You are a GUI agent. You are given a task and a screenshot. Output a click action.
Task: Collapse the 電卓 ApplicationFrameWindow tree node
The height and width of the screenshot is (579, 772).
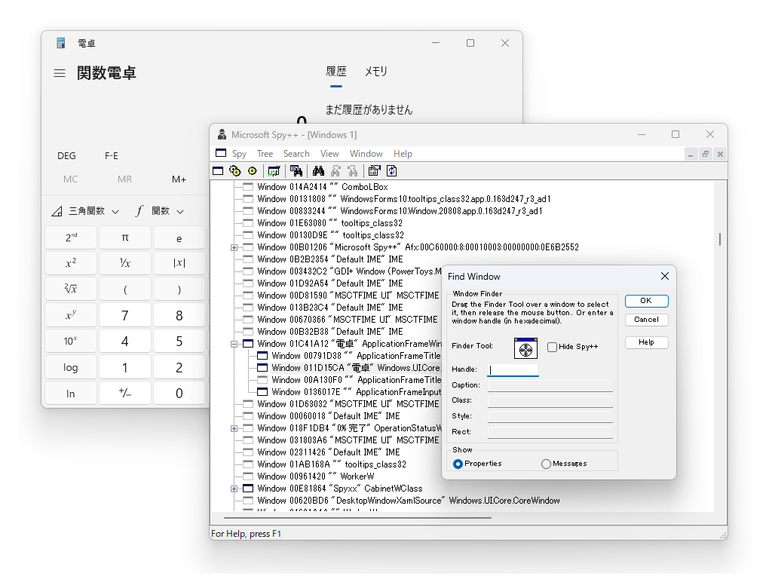pyautogui.click(x=234, y=343)
